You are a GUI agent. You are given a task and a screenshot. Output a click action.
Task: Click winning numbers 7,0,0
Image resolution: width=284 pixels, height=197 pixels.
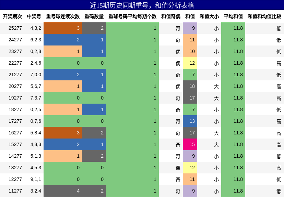click(x=36, y=75)
